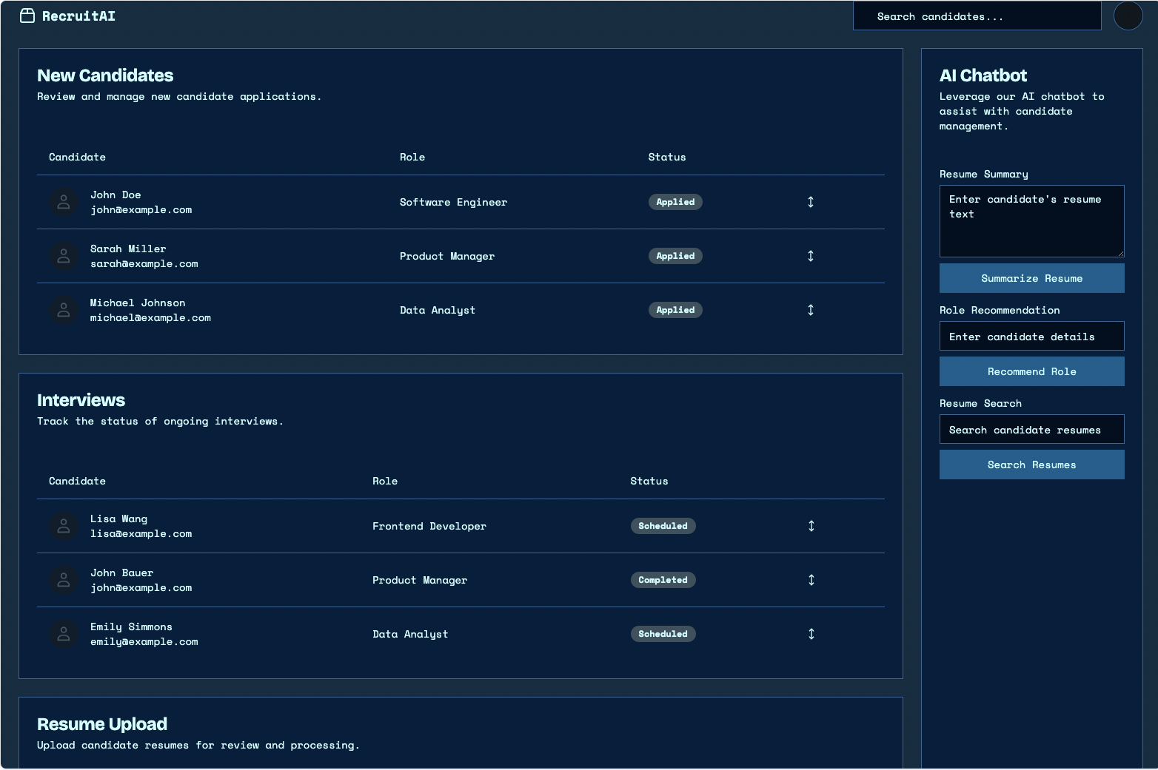Click the Interviews heading

coord(81,400)
